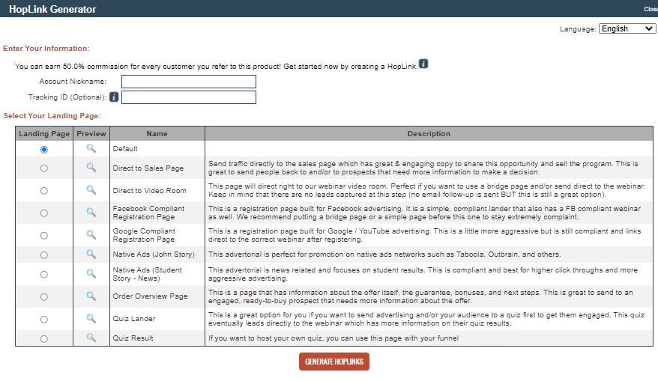The width and height of the screenshot is (658, 381).
Task: Click 'Quiz Result' name text
Action: tap(133, 338)
